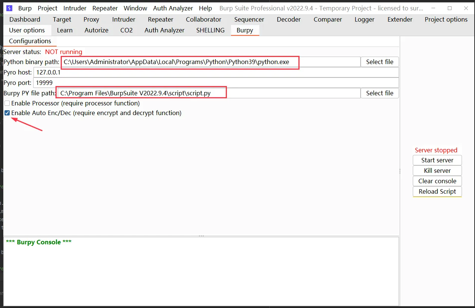Click the horizontal console splitter handle

(201, 236)
